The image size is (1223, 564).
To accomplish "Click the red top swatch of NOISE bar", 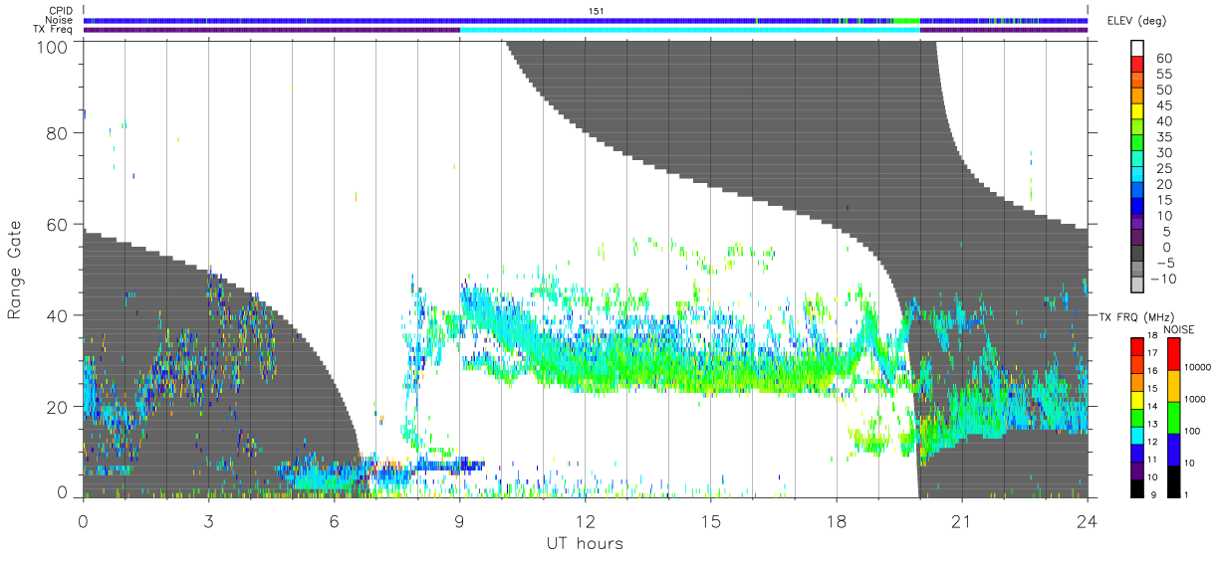I will 1173,353.
